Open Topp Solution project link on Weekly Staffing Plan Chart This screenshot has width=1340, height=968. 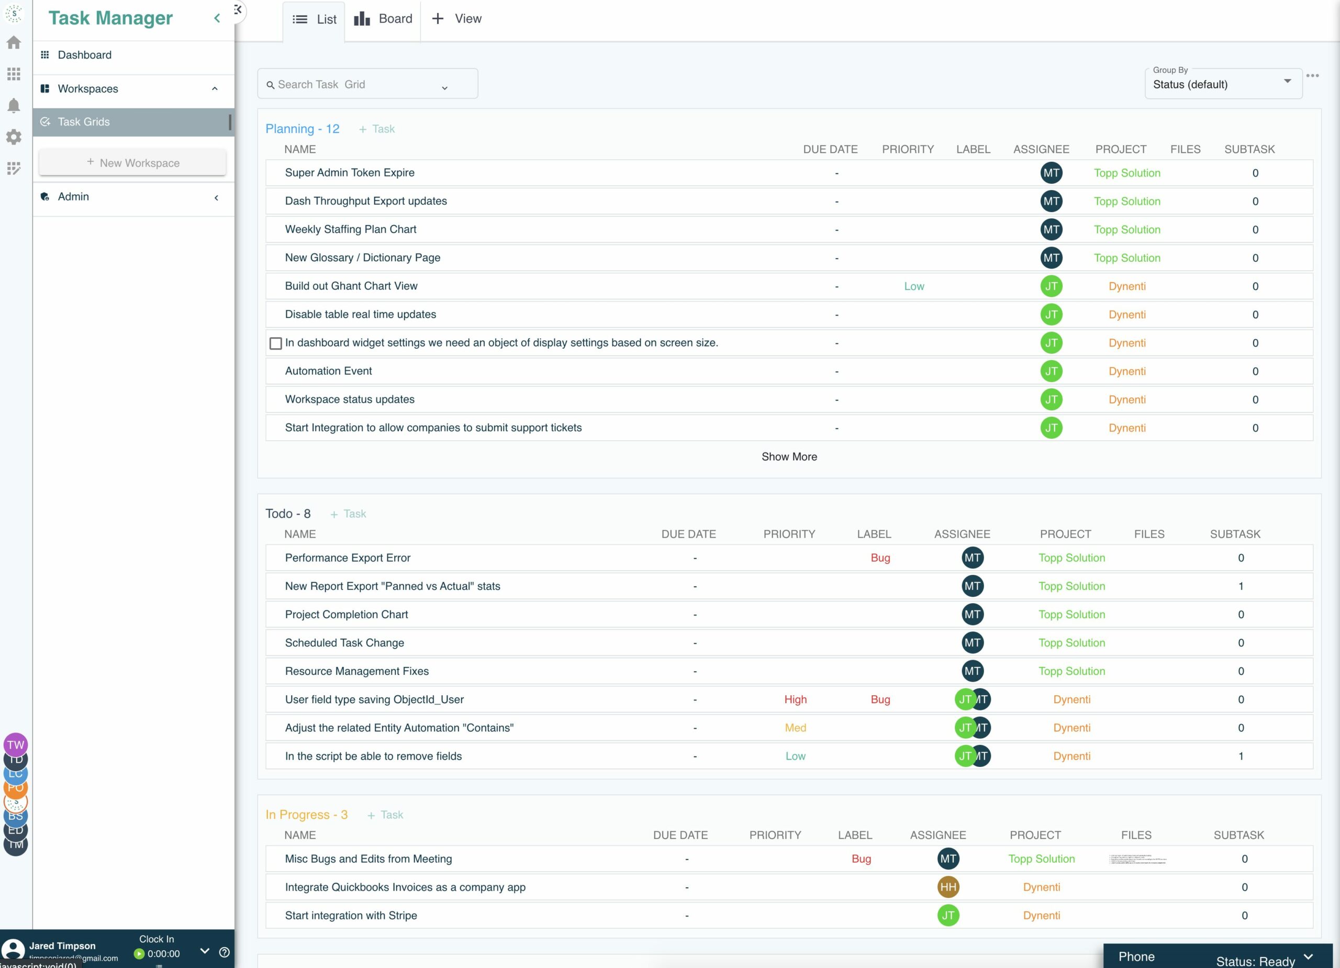1127,230
